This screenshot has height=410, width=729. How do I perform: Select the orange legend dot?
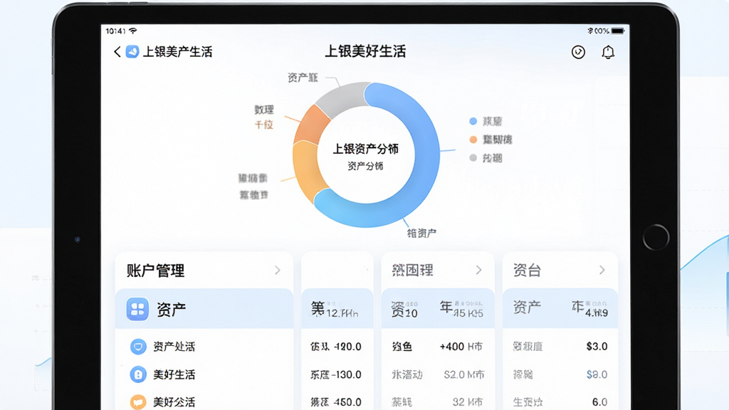point(473,140)
